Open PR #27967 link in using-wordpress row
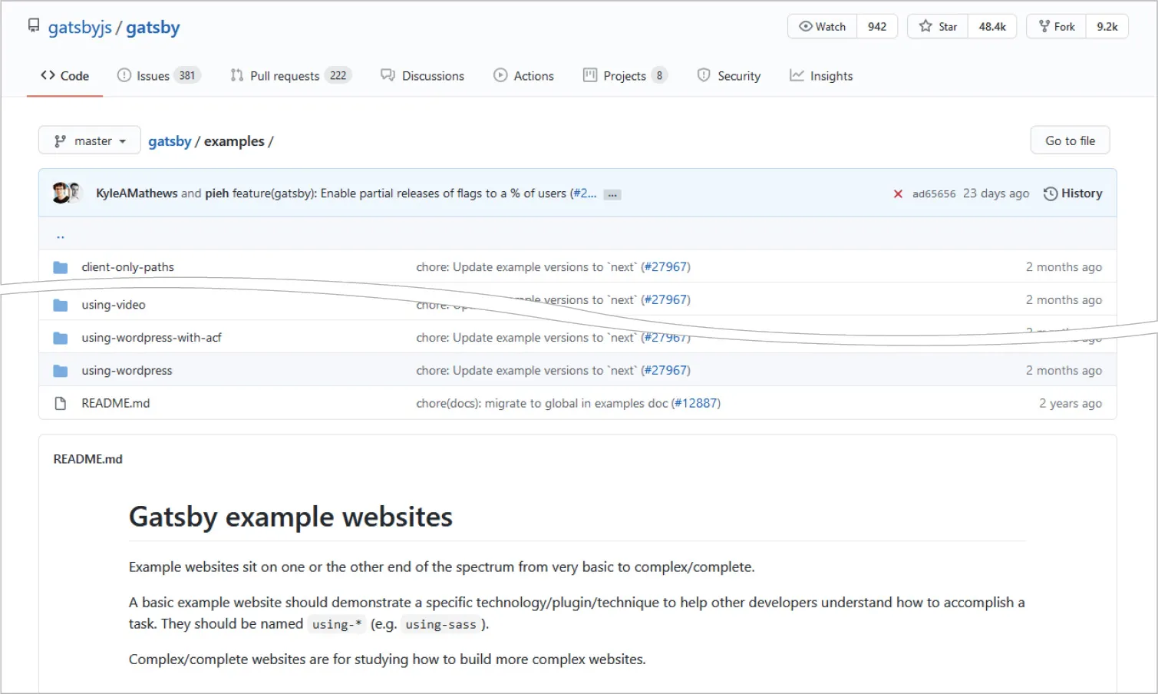 [x=665, y=371]
